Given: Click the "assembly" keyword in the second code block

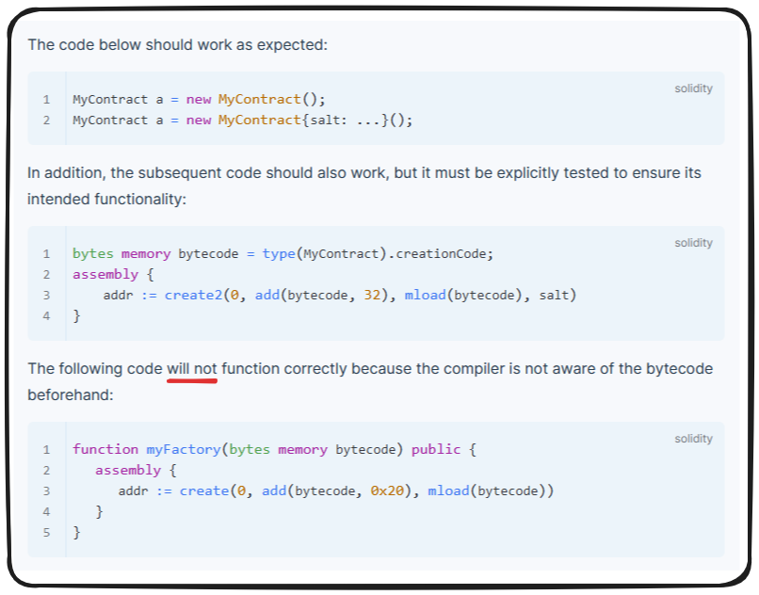Looking at the screenshot, I should click(105, 274).
